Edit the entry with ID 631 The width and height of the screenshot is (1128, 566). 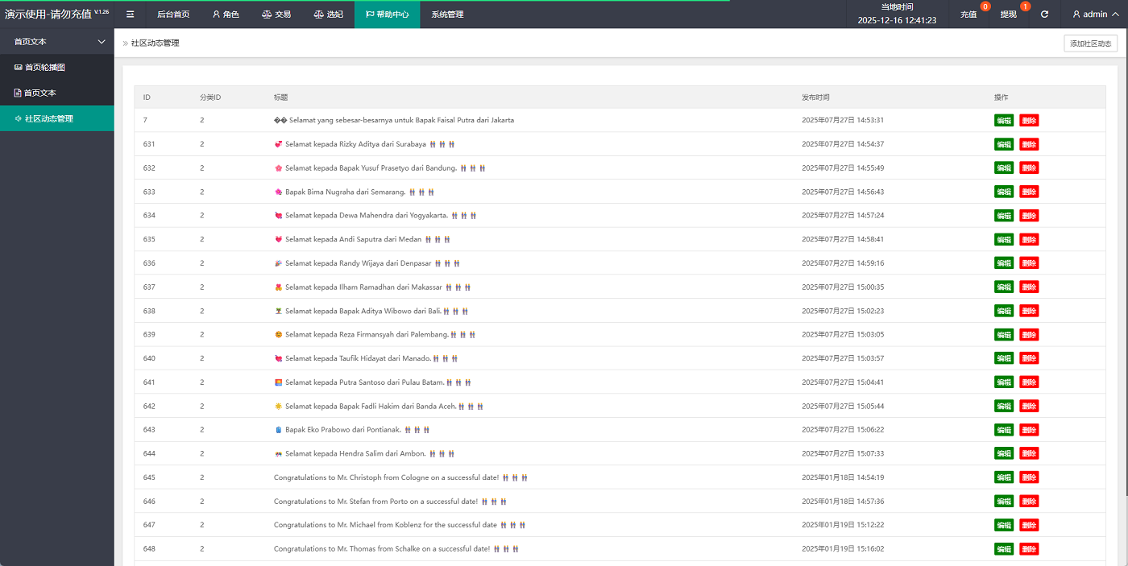tap(1003, 144)
